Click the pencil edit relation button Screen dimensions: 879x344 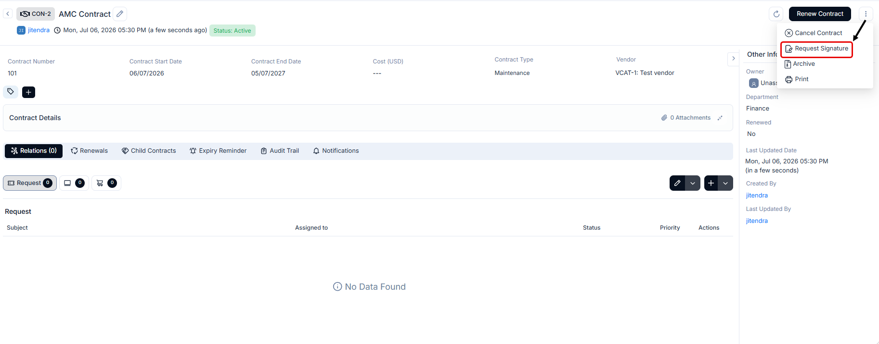coord(677,183)
